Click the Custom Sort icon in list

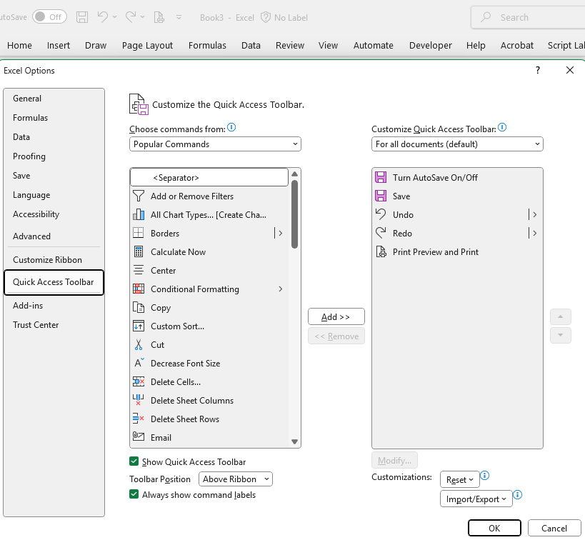(x=139, y=326)
